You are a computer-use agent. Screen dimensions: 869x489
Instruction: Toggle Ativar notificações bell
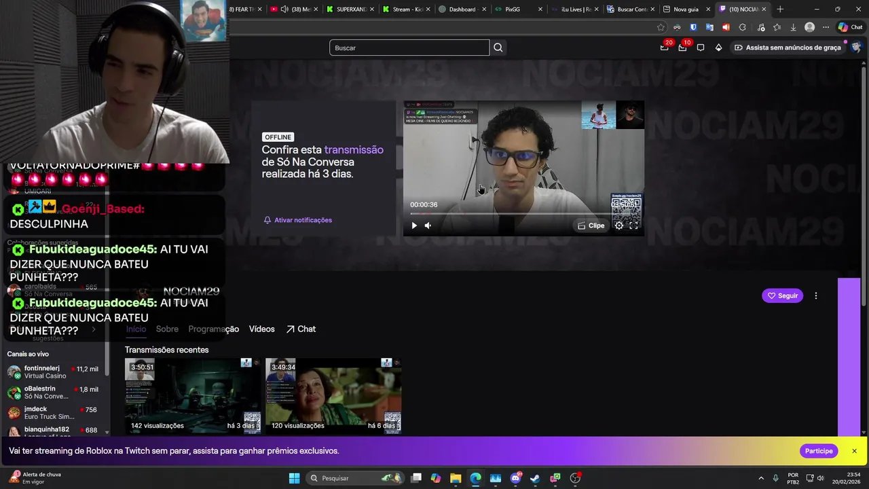[x=298, y=220]
